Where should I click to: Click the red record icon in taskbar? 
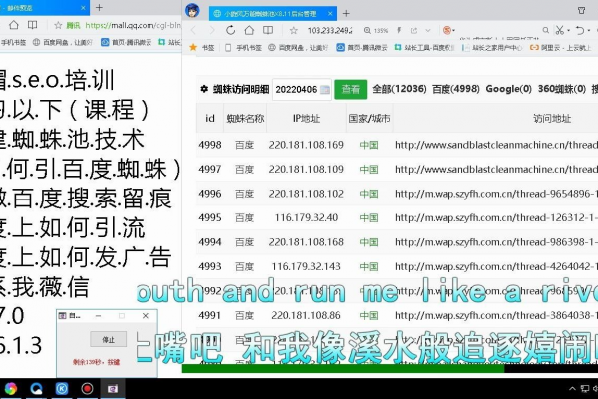87,388
